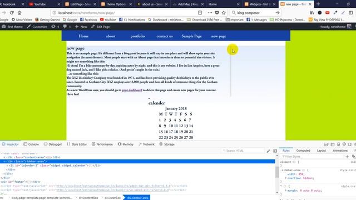The image size is (356, 200).
Task: Open the contact us navigation link
Action: coord(165,36)
